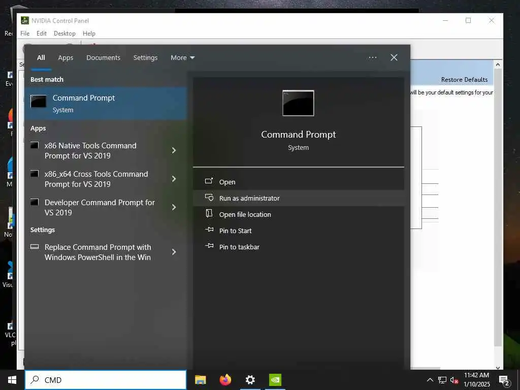Switch to the Settings search tab
This screenshot has width=520, height=390.
click(146, 58)
